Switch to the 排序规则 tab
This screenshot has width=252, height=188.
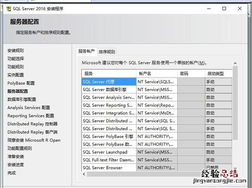tap(107, 52)
